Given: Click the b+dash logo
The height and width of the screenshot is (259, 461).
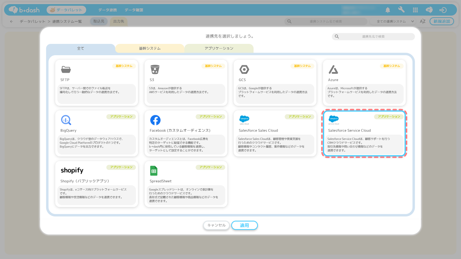Looking at the screenshot, I should coord(24,10).
